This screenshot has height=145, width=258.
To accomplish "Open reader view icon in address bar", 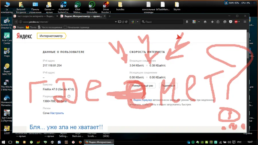I will (x=120, y=22).
